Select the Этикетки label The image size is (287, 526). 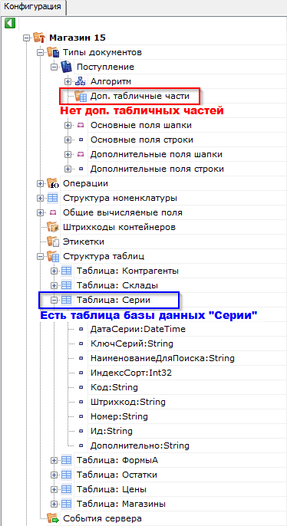[84, 242]
